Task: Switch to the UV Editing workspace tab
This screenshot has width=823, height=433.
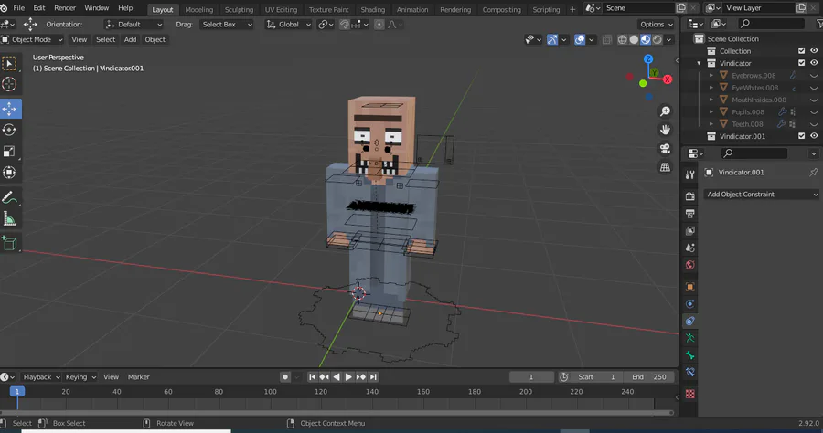Action: click(x=281, y=9)
